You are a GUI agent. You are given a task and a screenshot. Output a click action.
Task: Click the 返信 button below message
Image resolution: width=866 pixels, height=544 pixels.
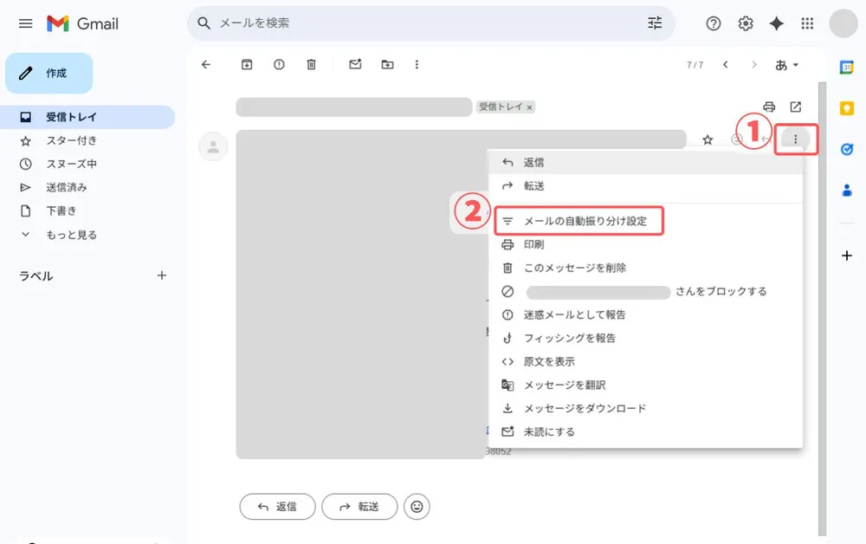click(277, 507)
